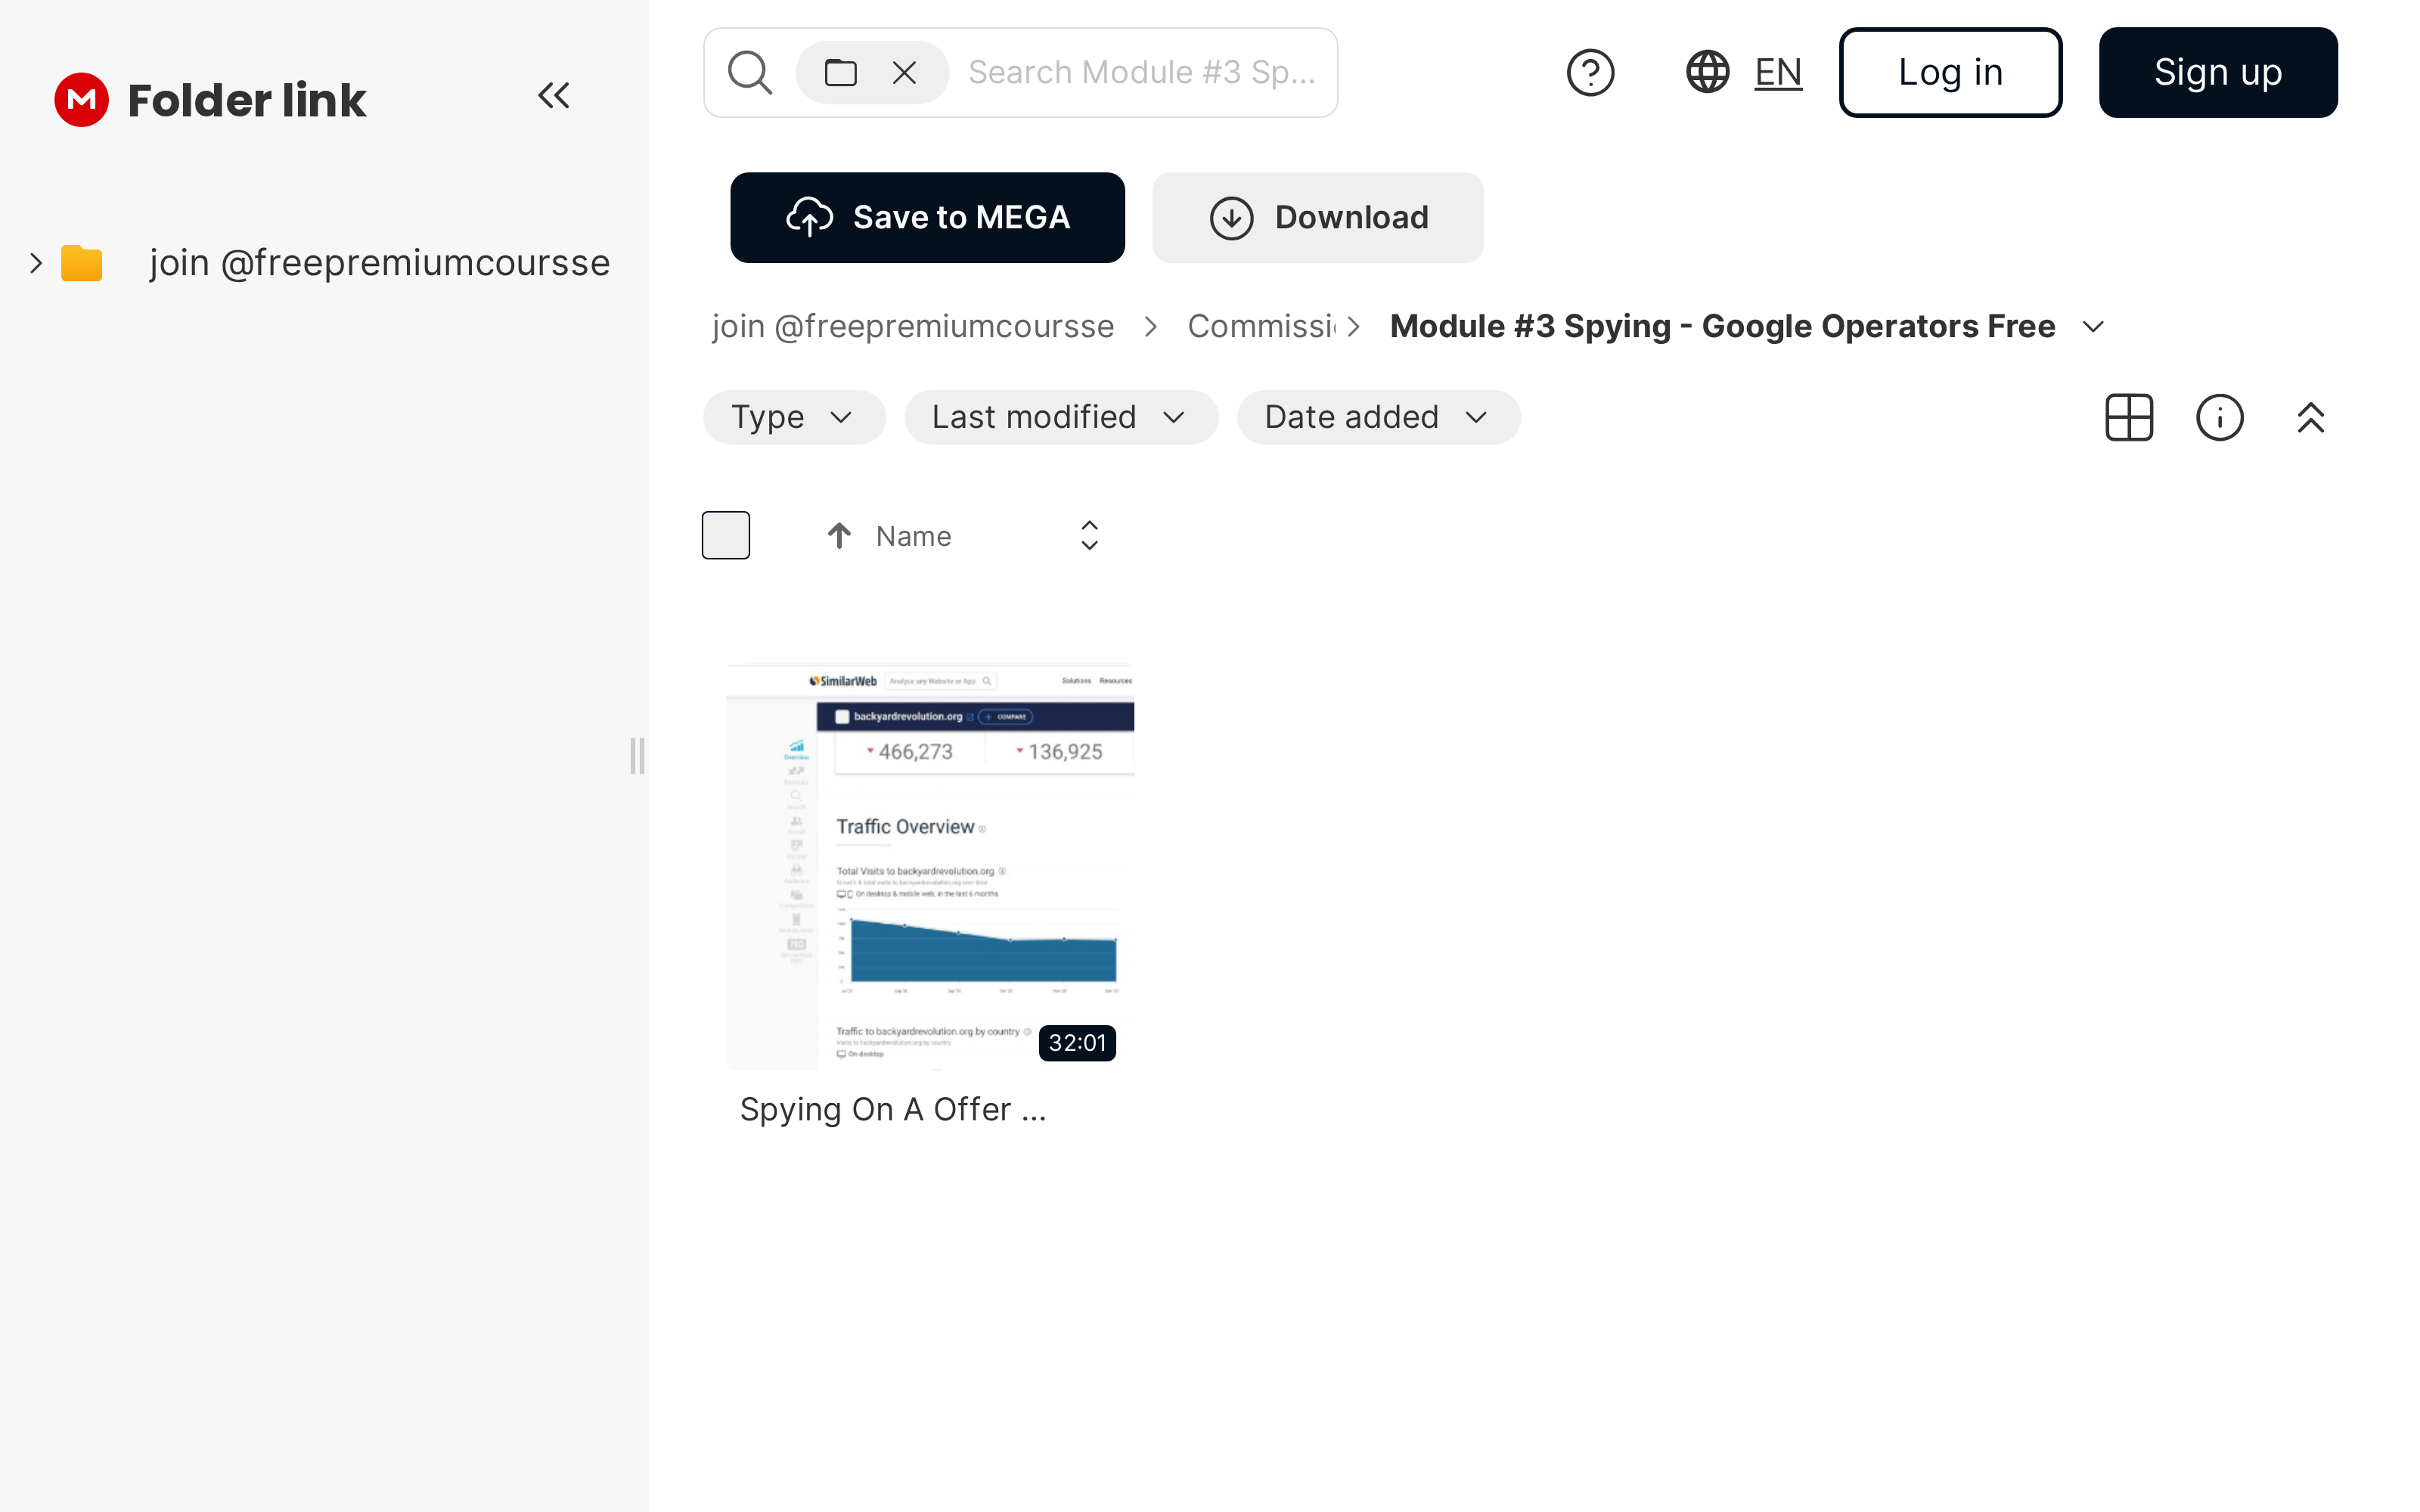Click the search magnifier icon
Viewport: 2420px width, 1512px height.
click(x=750, y=72)
